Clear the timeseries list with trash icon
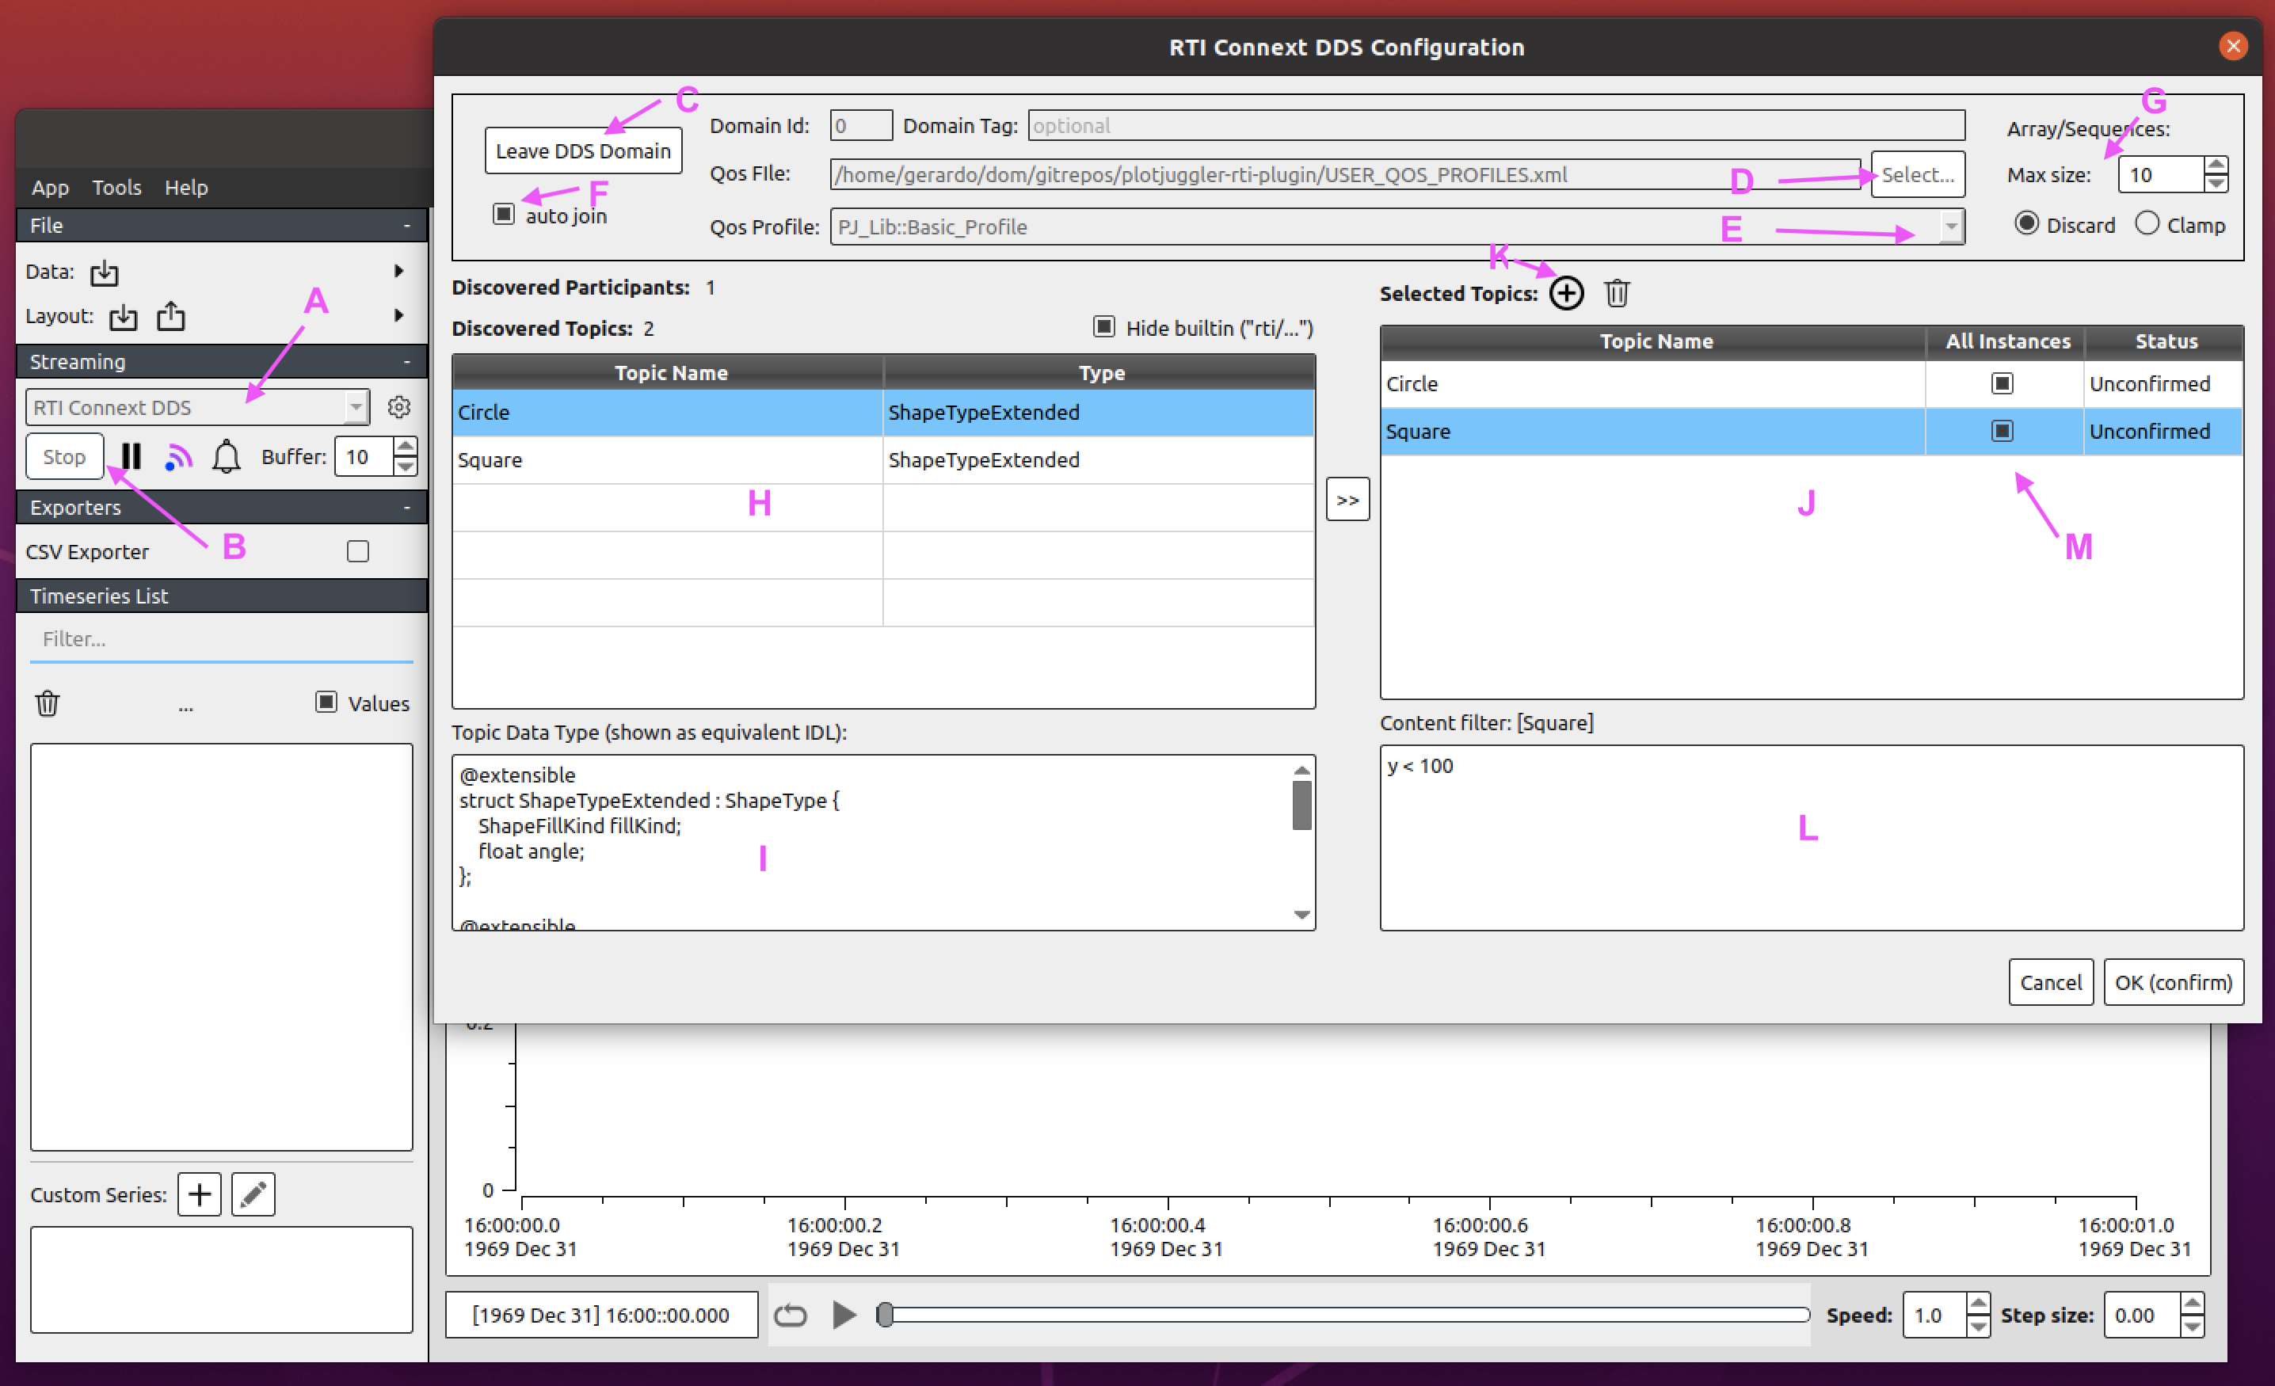This screenshot has width=2275, height=1386. click(x=46, y=703)
